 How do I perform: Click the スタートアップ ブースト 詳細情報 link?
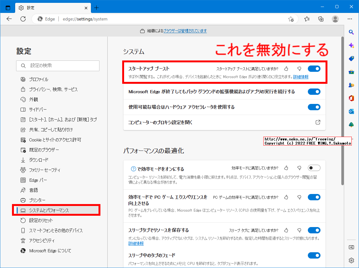[x=300, y=76]
